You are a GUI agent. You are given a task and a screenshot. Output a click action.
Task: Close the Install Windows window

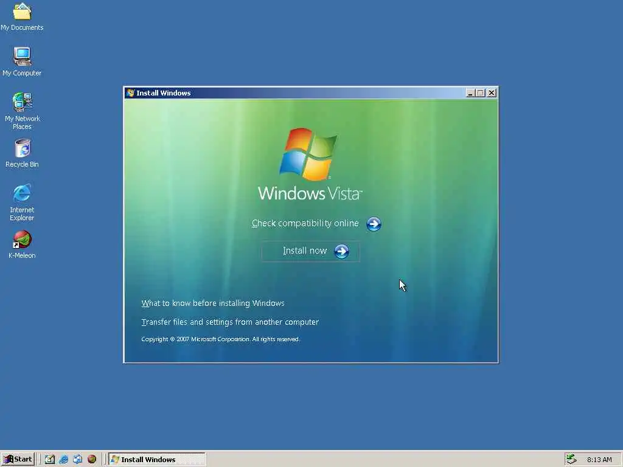tap(492, 93)
